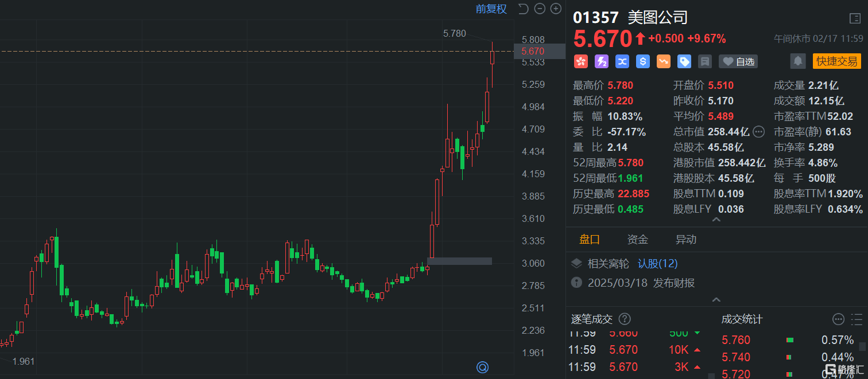Click the 成交量 2.21亿 value
Image resolution: width=868 pixels, height=379 pixels.
(823, 85)
